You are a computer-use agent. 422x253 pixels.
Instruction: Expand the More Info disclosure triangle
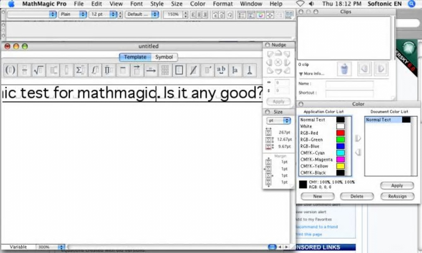301,74
